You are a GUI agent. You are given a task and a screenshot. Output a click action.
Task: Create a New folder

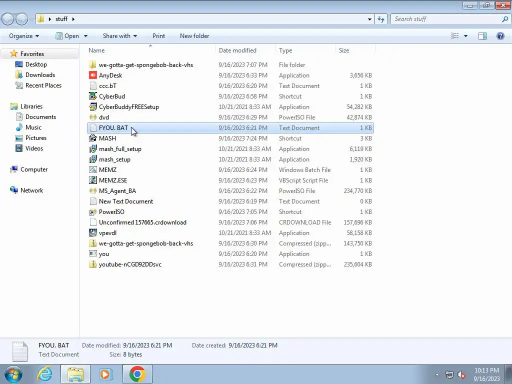[x=194, y=36]
